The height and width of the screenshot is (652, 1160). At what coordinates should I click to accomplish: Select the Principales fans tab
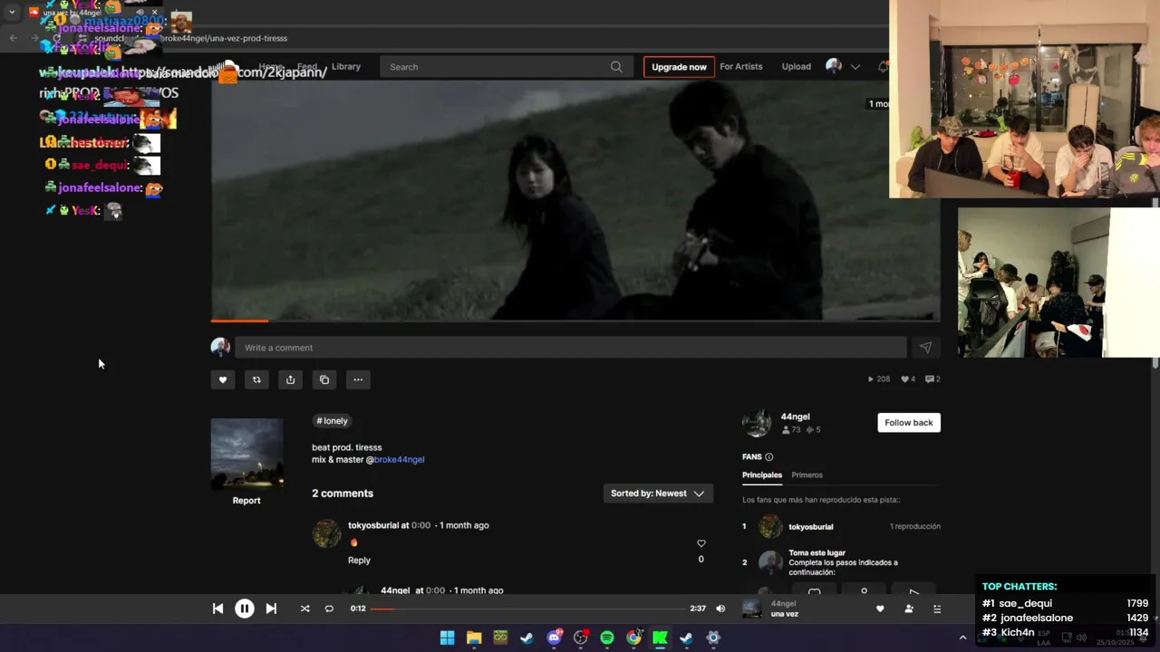pos(762,475)
